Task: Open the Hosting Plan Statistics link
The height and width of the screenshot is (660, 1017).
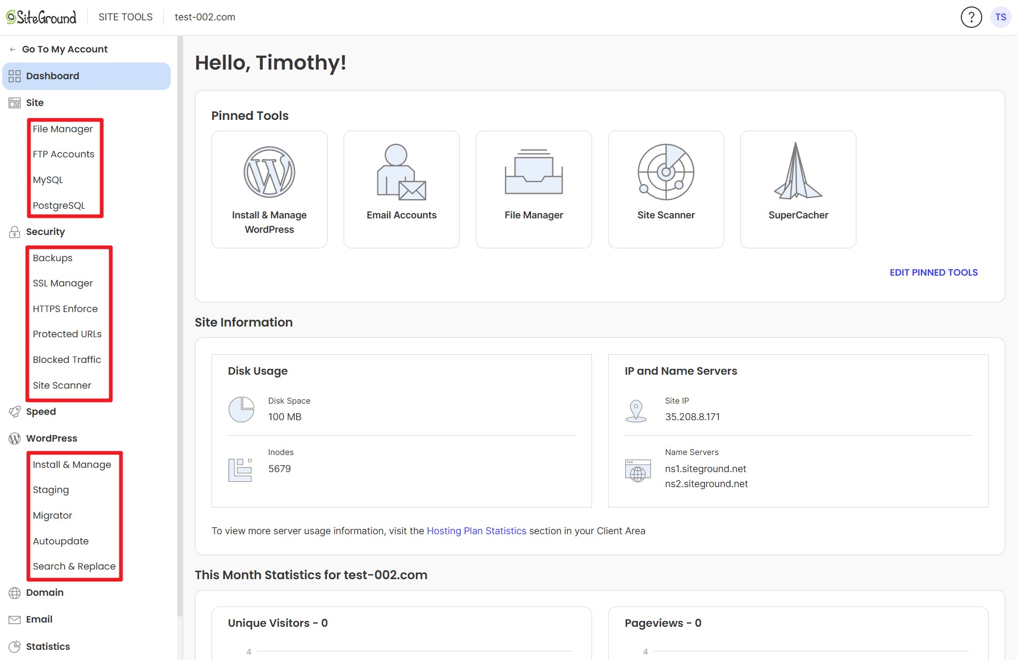Action: [x=476, y=530]
